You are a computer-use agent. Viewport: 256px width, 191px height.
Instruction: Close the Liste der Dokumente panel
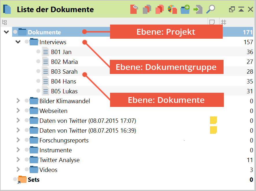tap(250, 9)
